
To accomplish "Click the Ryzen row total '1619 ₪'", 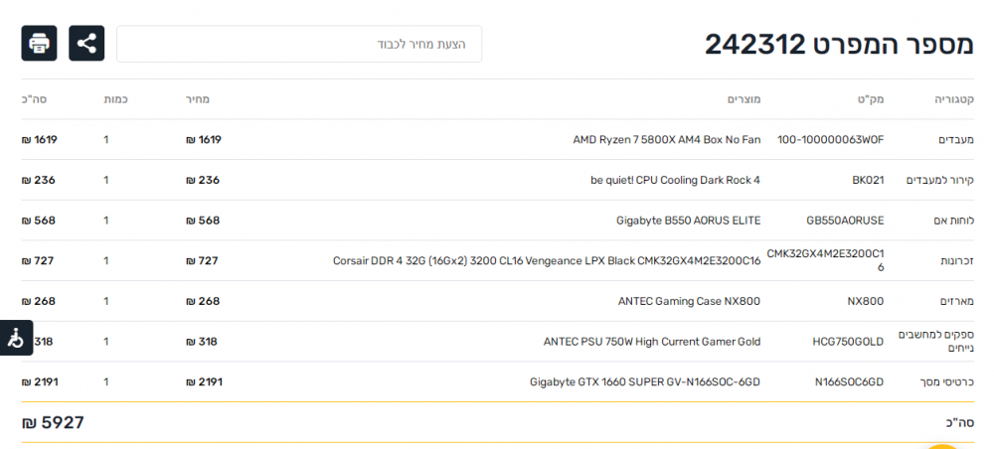I will click(40, 139).
